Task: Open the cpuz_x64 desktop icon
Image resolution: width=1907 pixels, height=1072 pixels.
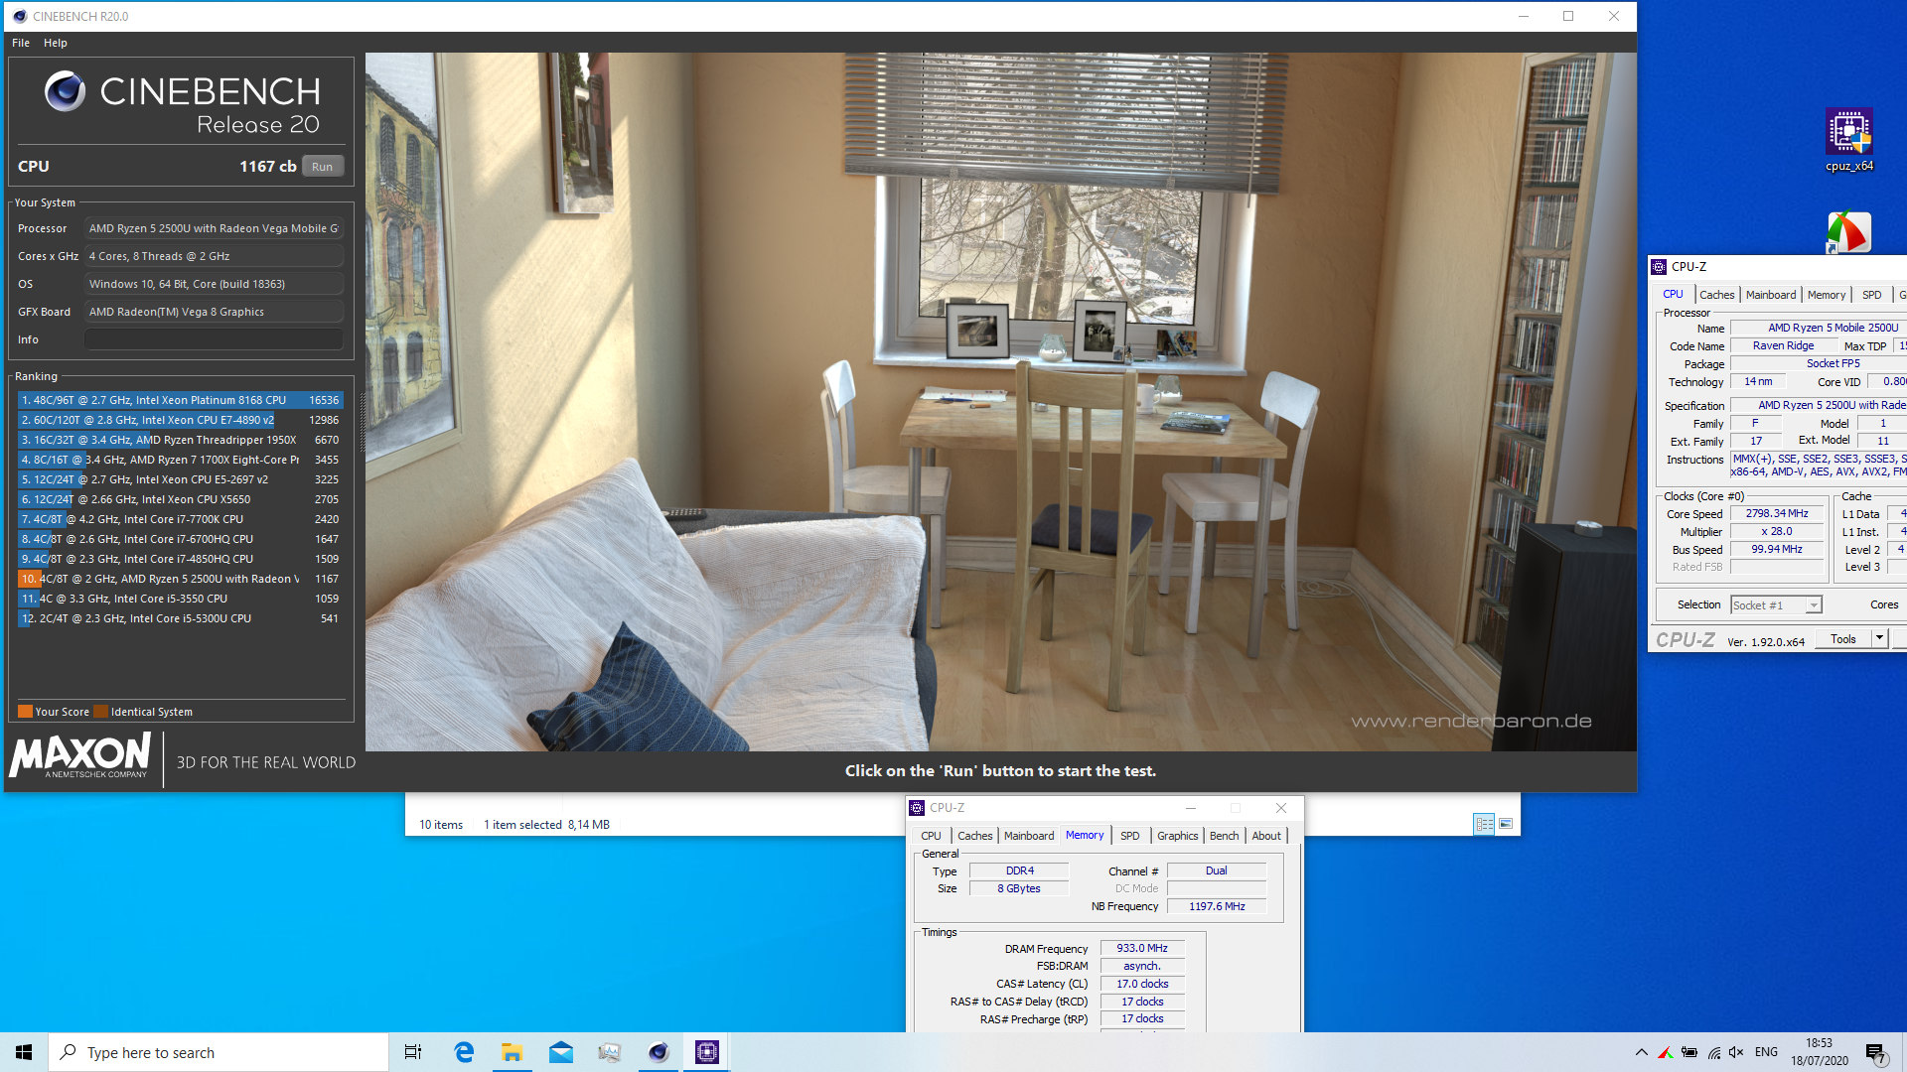Action: [x=1848, y=140]
